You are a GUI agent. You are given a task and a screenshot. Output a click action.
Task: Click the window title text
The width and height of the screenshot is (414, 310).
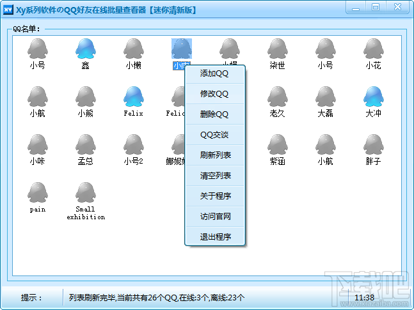point(106,10)
